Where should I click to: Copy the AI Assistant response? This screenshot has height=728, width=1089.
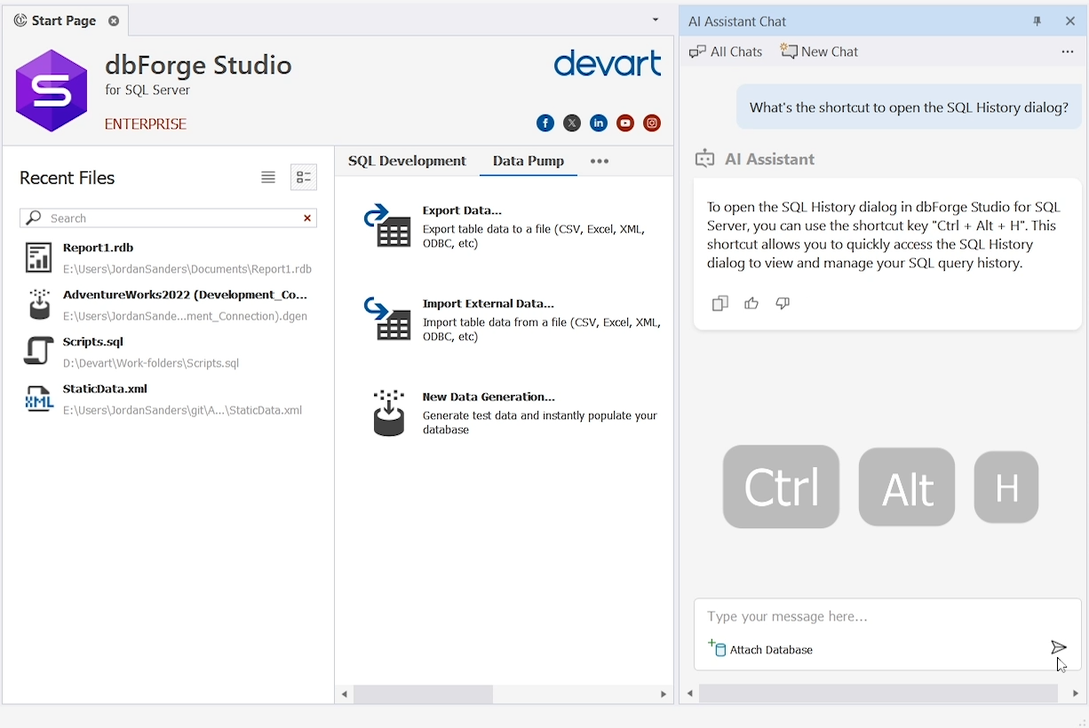(720, 304)
